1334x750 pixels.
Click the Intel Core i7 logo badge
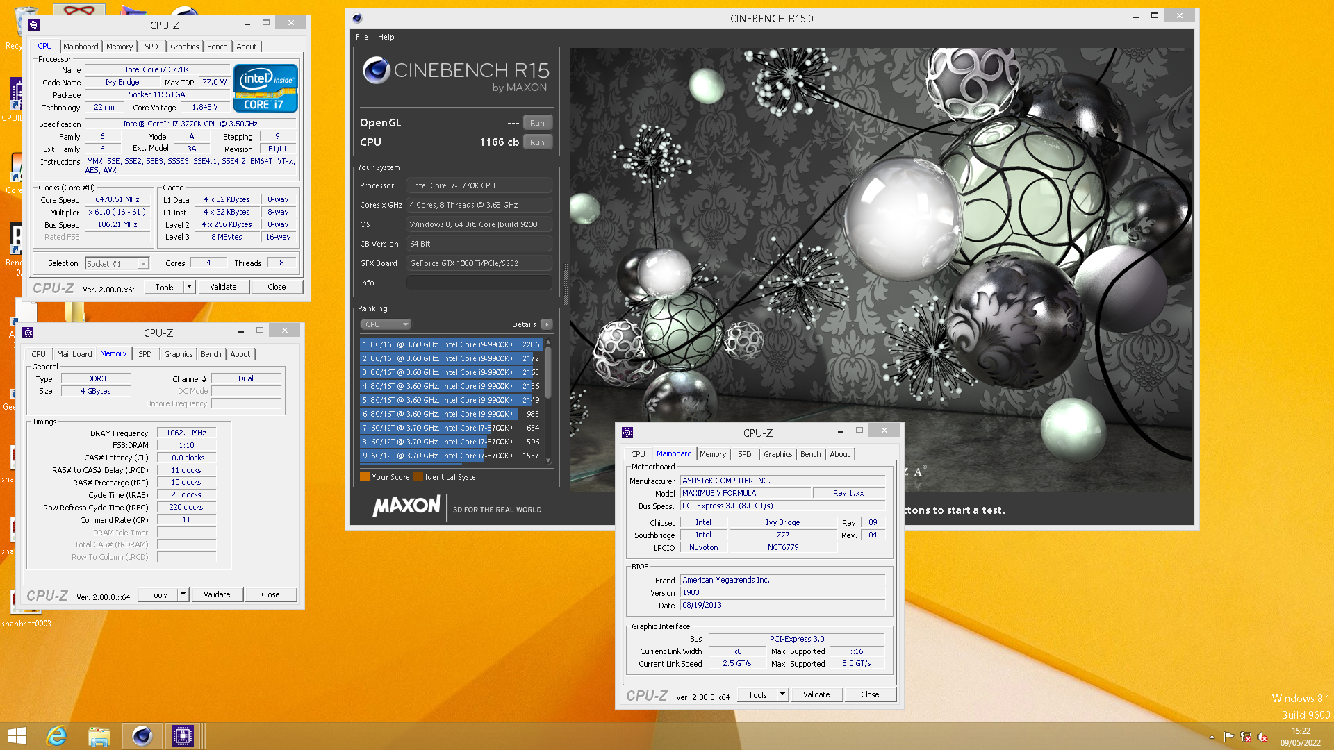pos(265,87)
